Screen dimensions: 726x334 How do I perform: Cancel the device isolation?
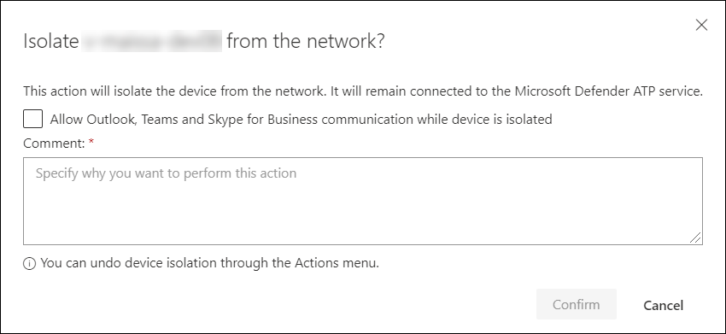point(663,305)
